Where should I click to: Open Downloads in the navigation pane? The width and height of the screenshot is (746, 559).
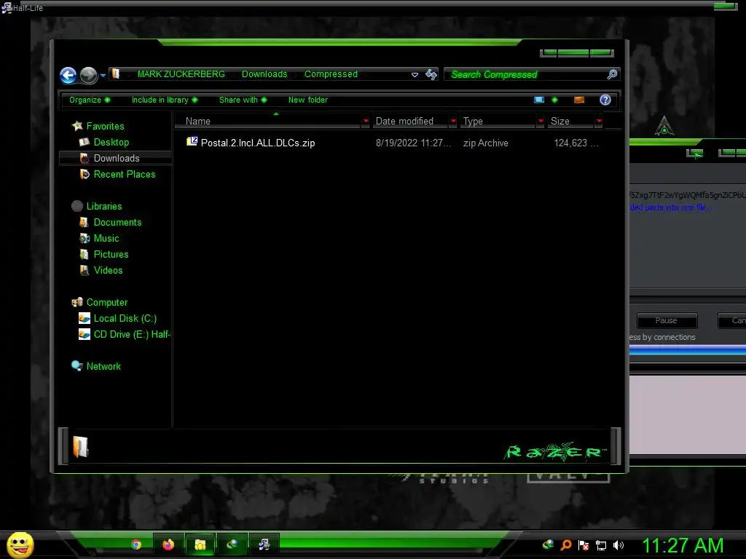pos(117,158)
